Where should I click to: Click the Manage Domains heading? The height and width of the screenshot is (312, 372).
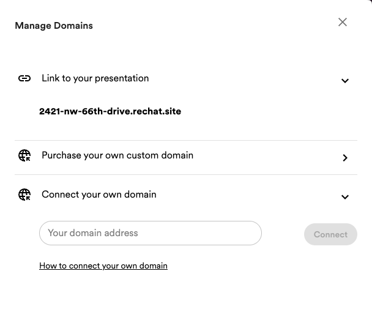coord(54,26)
